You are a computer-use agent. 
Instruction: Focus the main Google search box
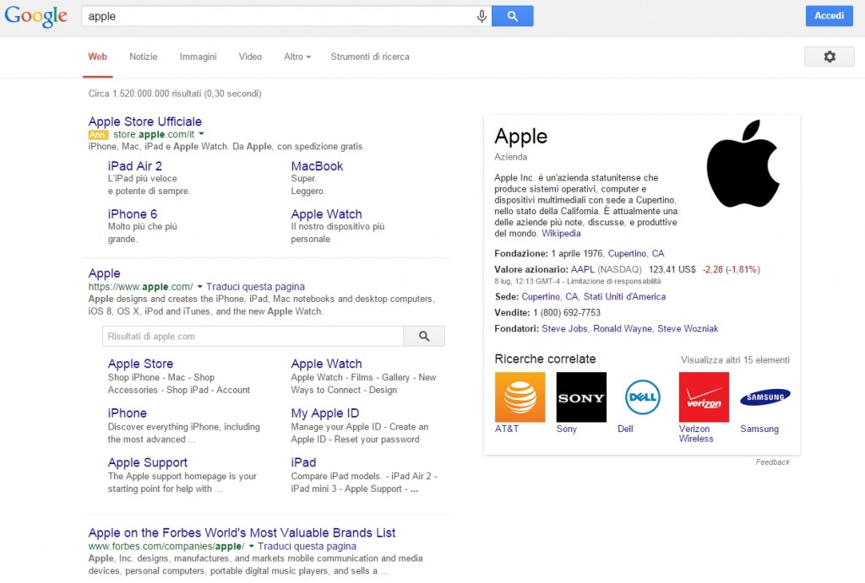pos(279,16)
